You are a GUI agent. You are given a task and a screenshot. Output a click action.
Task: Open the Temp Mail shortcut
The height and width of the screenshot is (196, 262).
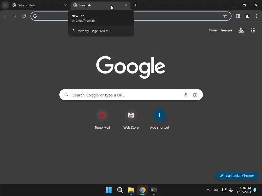[x=102, y=119]
